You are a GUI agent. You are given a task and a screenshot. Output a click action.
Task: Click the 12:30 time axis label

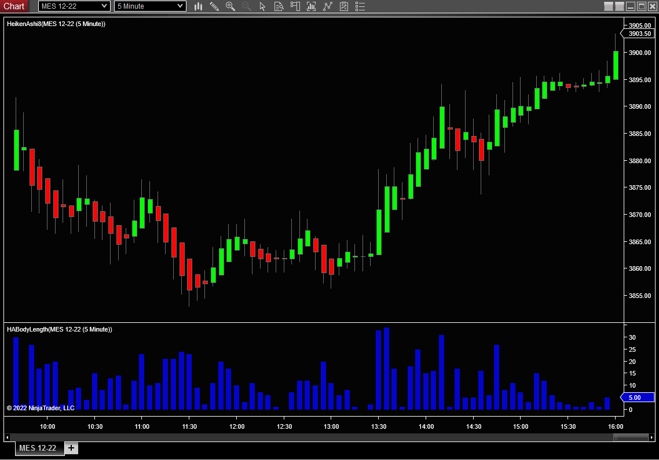[284, 427]
